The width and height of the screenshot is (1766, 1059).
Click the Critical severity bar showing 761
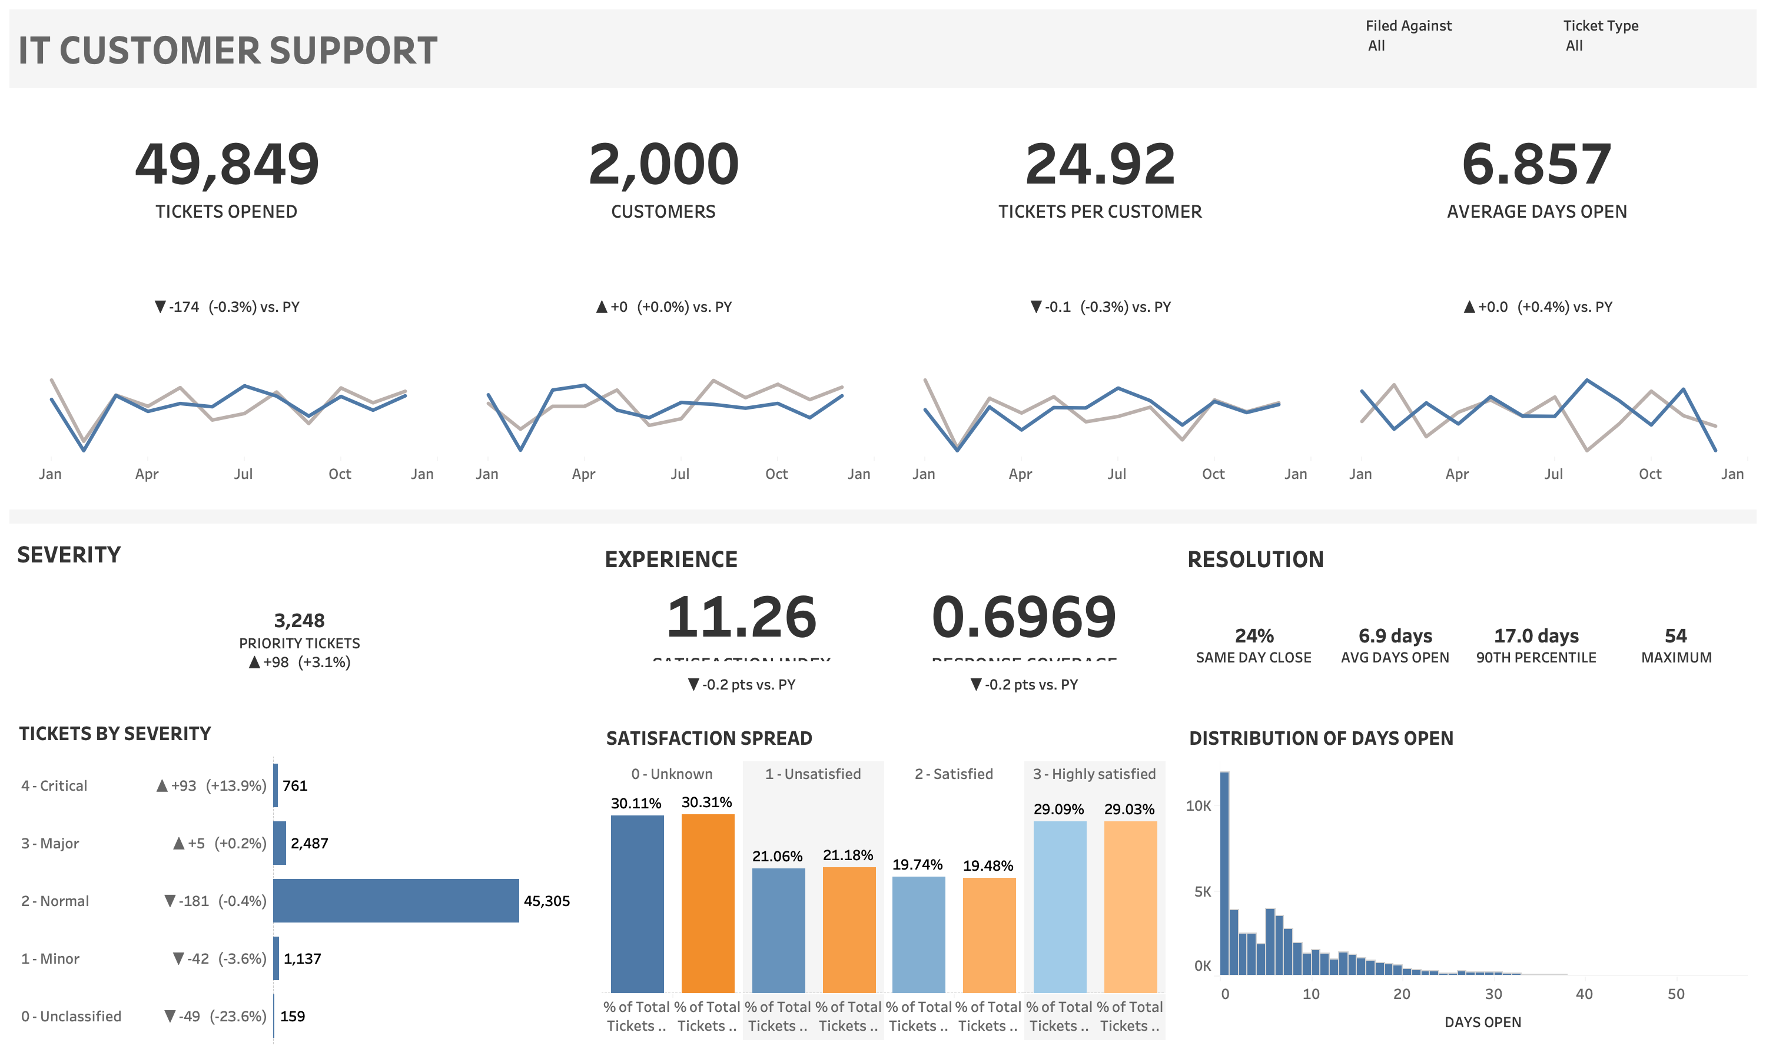click(275, 785)
